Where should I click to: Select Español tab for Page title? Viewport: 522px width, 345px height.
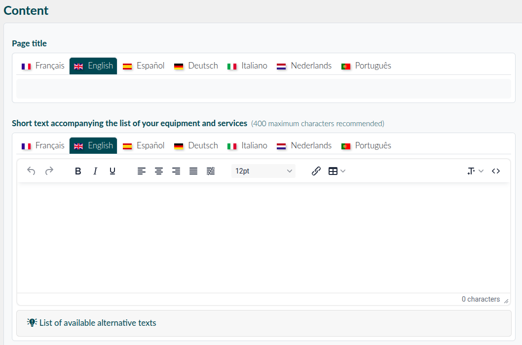[144, 66]
